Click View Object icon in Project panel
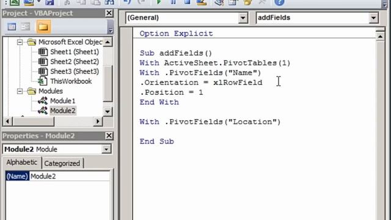Image resolution: width=391 pixels, height=220 pixels. pyautogui.click(x=26, y=26)
